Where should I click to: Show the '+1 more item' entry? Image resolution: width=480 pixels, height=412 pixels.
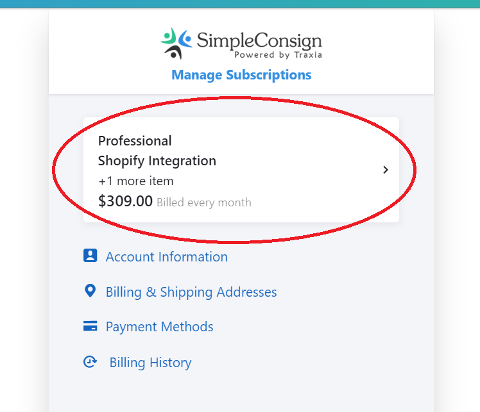[x=136, y=181]
